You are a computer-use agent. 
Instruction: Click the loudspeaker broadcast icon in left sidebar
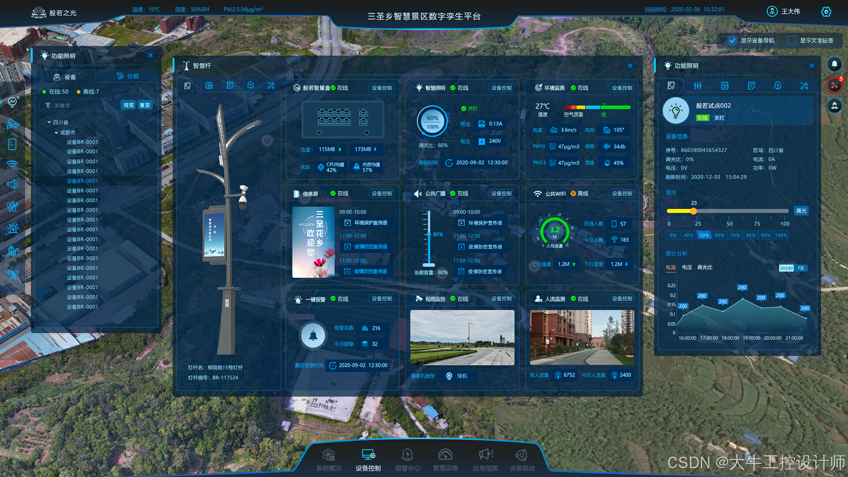(12, 184)
